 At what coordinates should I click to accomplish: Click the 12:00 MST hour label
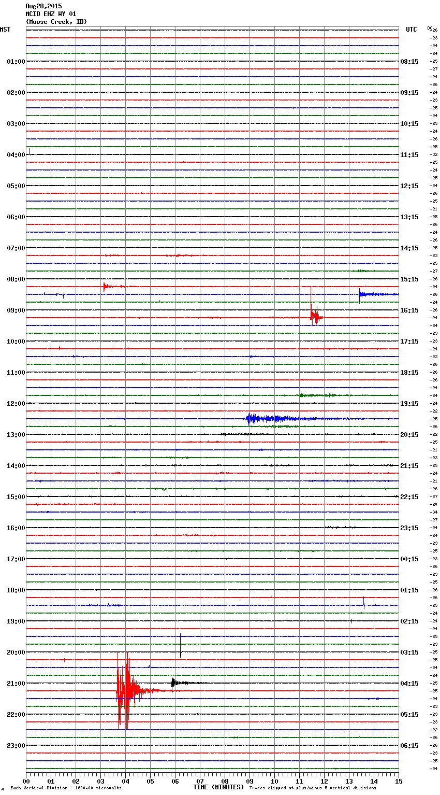16,404
